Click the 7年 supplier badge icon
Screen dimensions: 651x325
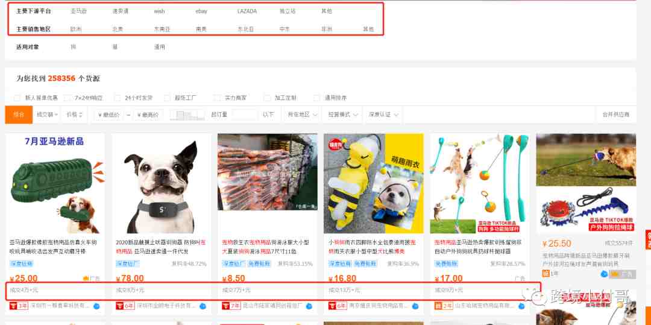[x=231, y=306]
